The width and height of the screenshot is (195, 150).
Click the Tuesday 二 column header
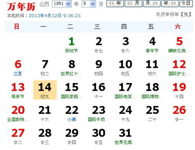click(70, 26)
